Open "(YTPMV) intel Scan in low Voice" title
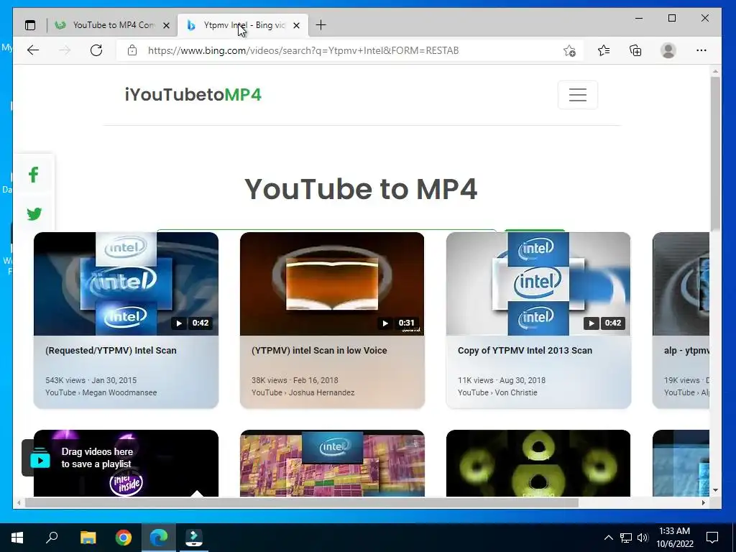 pos(319,351)
